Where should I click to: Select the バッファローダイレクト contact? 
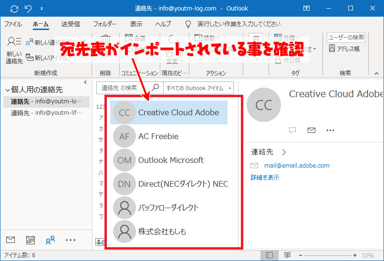tap(169, 208)
